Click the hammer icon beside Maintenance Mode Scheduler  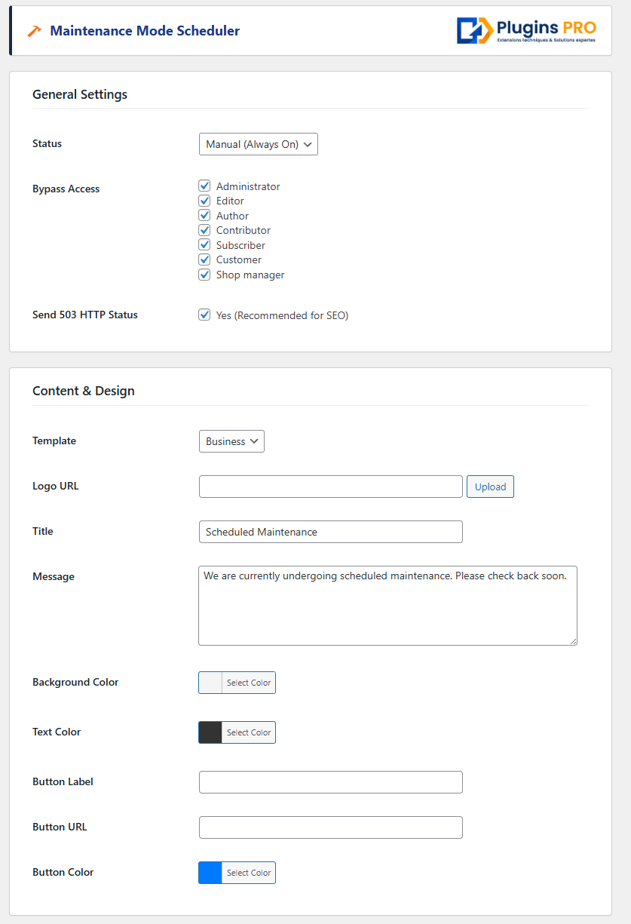(x=34, y=31)
